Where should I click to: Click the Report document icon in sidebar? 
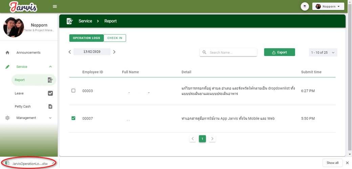click(50, 80)
